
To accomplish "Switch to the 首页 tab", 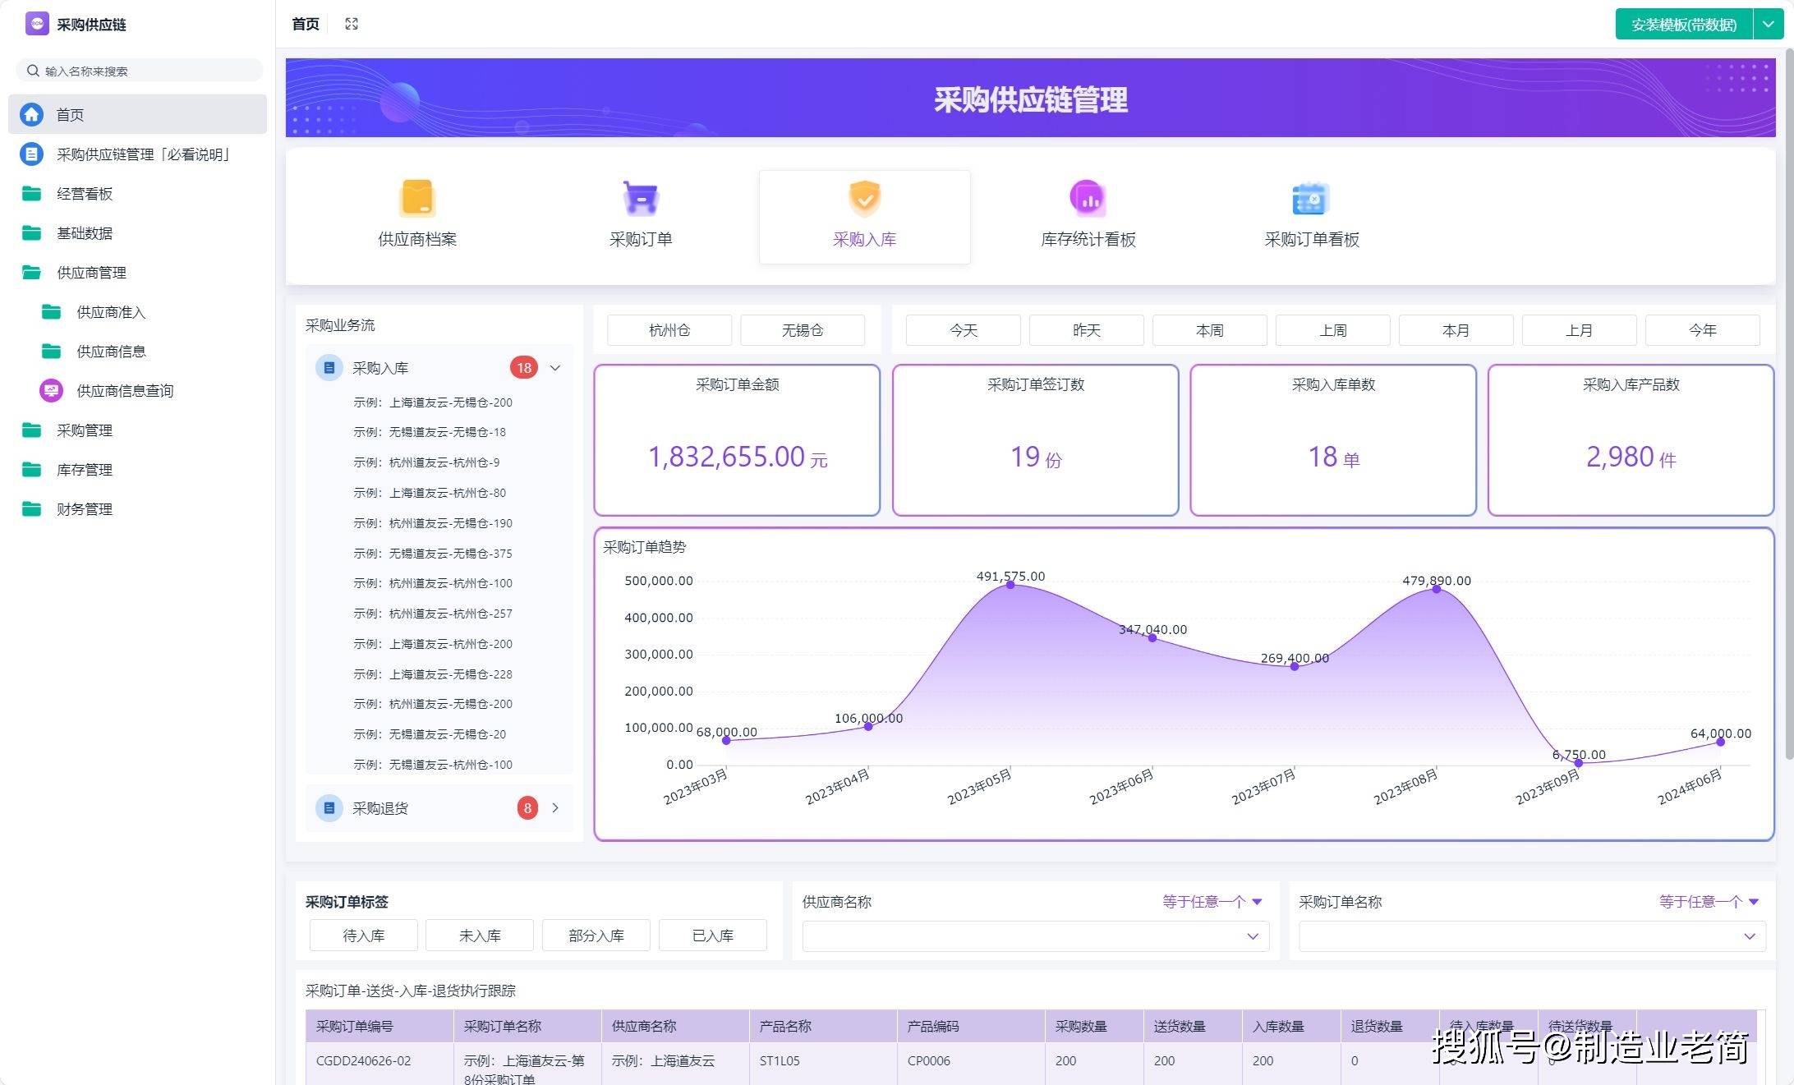I will tap(304, 24).
